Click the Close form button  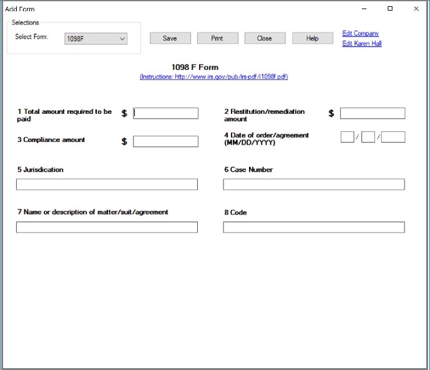click(x=265, y=38)
